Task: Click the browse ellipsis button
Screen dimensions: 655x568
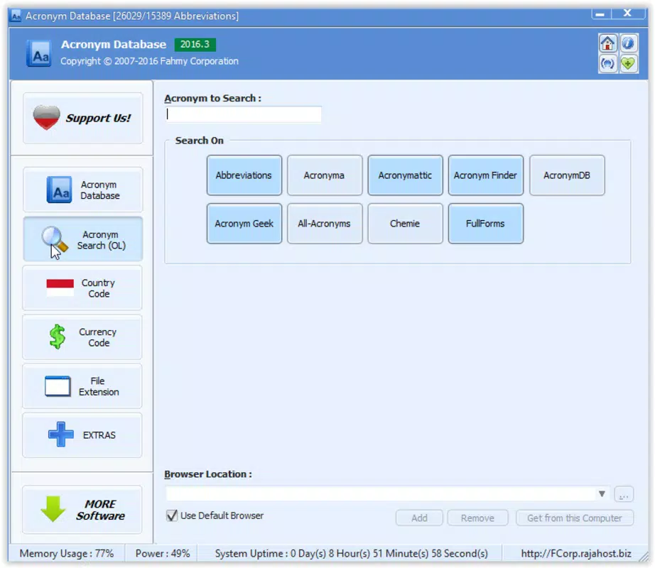Action: coord(624,495)
